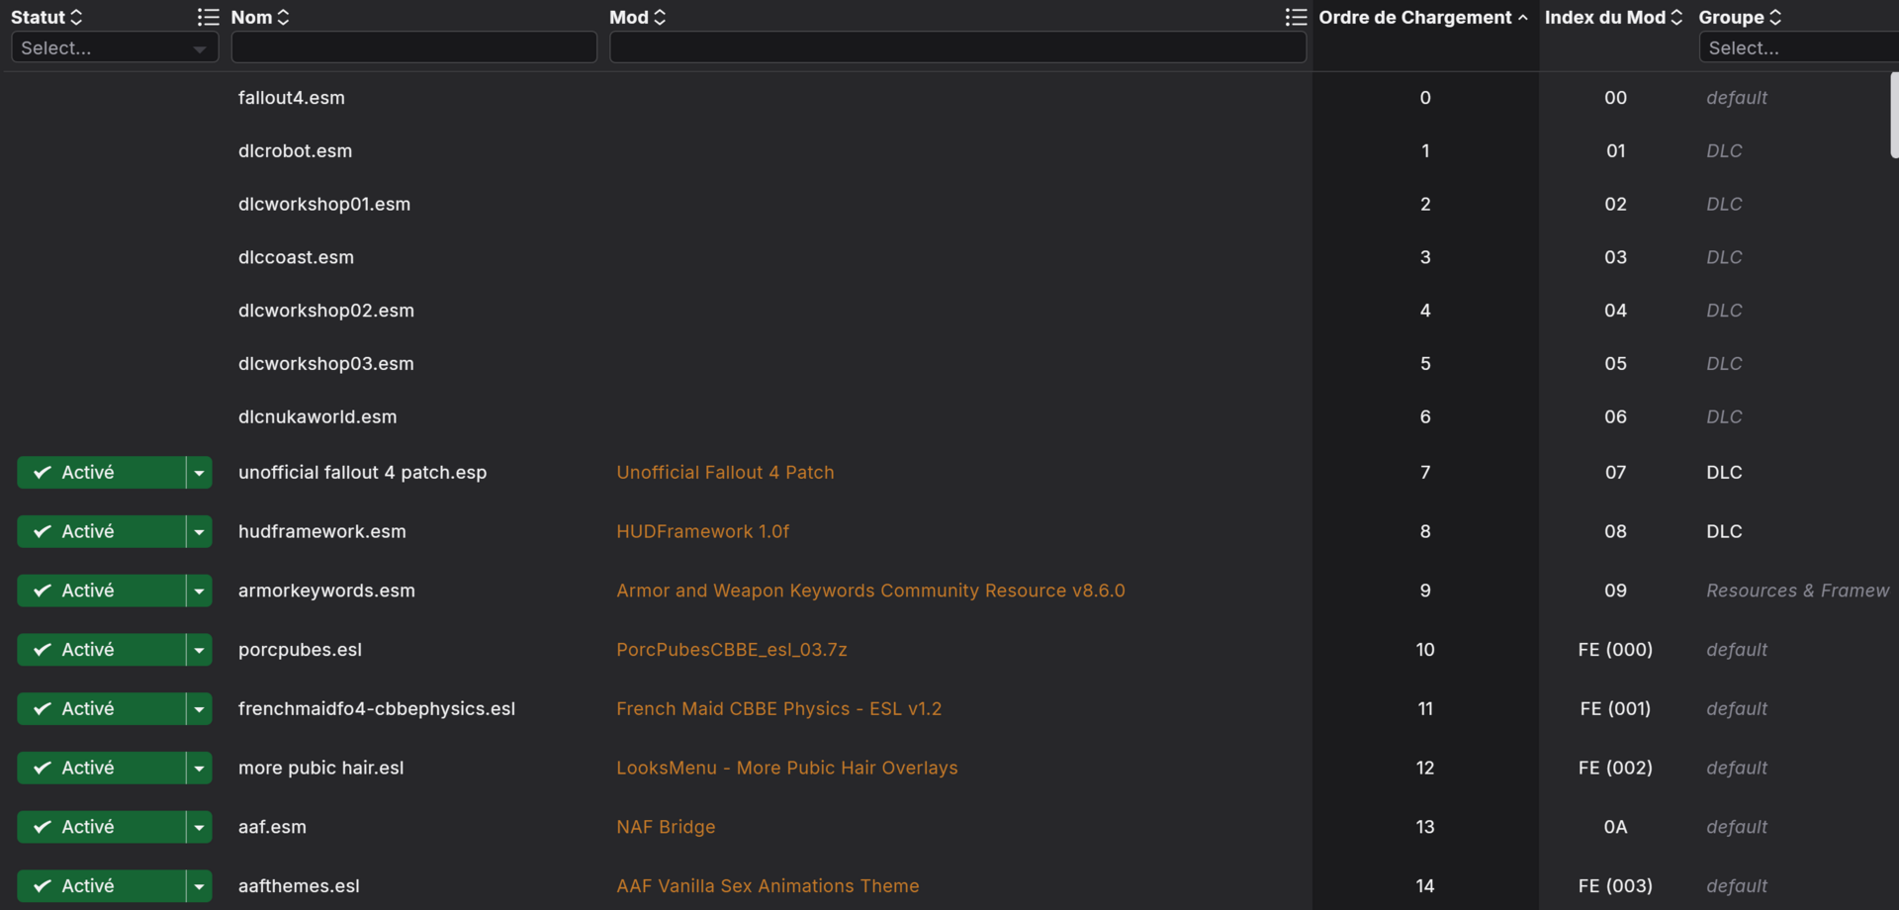Click the DLC group cell for hudframework.esm
This screenshot has width=1899, height=910.
pyautogui.click(x=1724, y=531)
